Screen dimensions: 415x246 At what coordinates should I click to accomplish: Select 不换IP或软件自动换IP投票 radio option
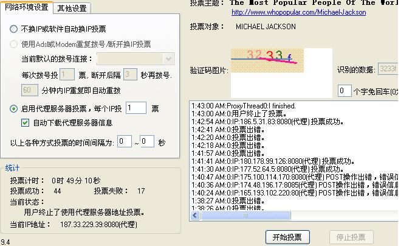point(14,29)
